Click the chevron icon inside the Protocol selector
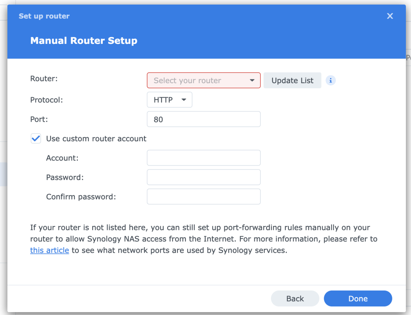 click(184, 100)
